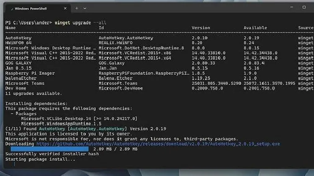The width and height of the screenshot is (314, 176).
Task: Click AutoHotkey installed version '2.0.10'
Action: (x=200, y=38)
